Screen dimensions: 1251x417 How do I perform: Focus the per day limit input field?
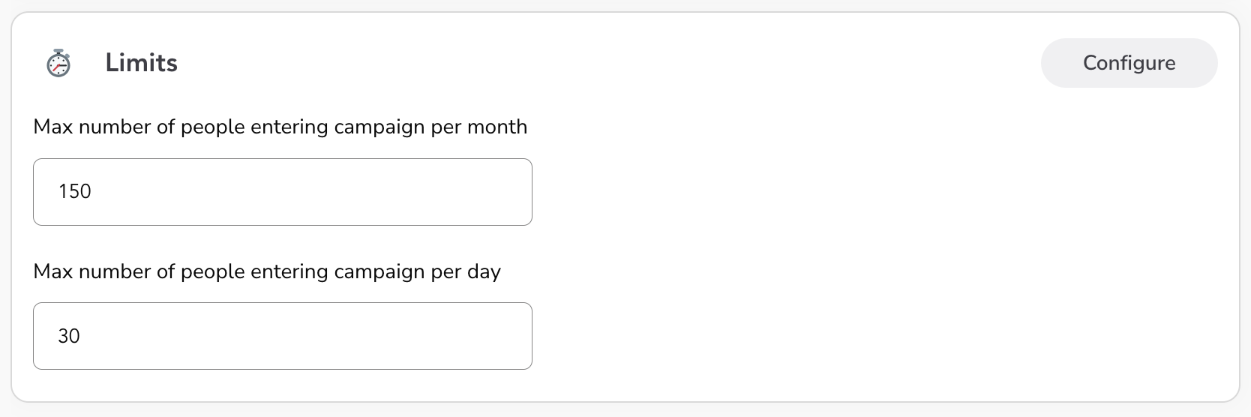(x=282, y=336)
